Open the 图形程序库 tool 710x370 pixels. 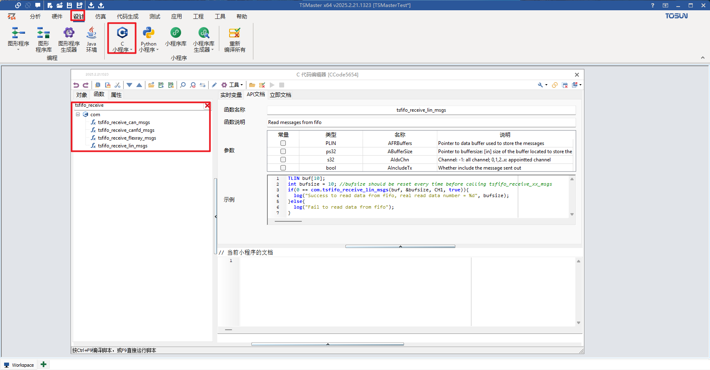[44, 39]
